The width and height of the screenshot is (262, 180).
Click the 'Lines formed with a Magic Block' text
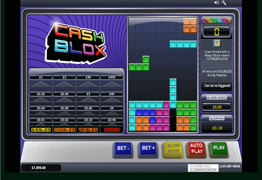217,55
